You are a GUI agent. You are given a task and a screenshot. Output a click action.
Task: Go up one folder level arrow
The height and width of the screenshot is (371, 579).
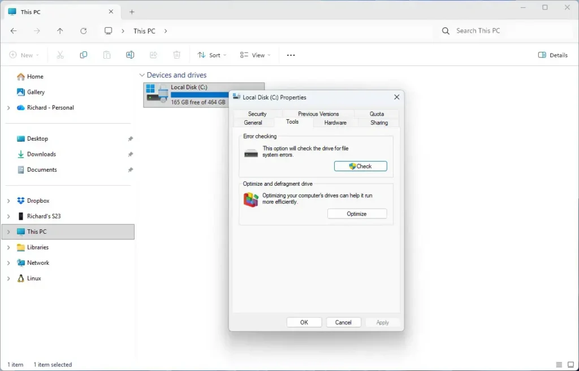coord(60,31)
